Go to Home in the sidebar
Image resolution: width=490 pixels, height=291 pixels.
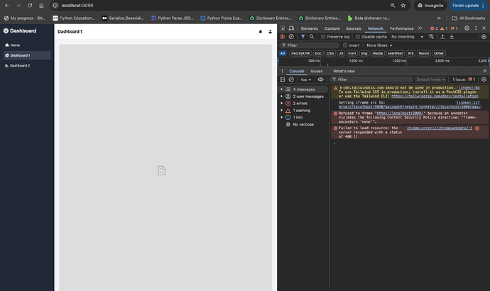27,45
